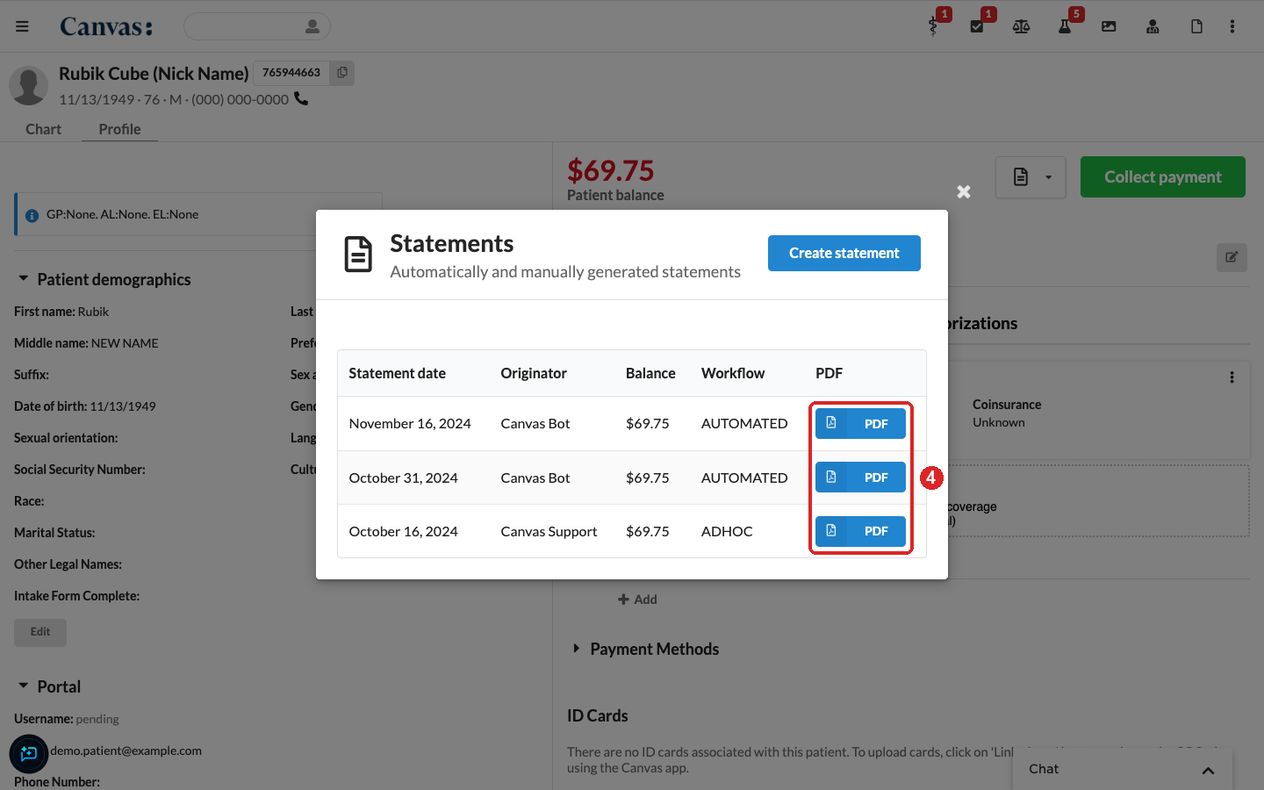Collapse the Portal section

pyautogui.click(x=24, y=686)
